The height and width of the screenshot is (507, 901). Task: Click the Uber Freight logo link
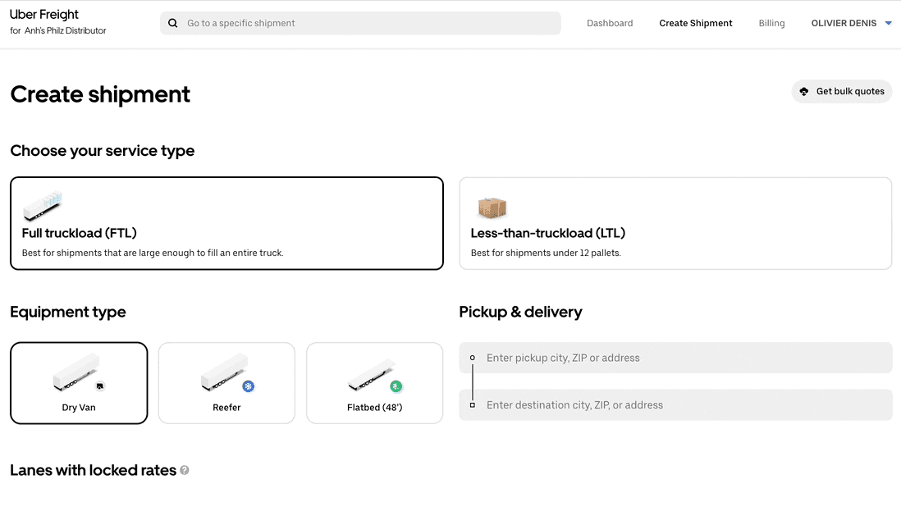[44, 14]
